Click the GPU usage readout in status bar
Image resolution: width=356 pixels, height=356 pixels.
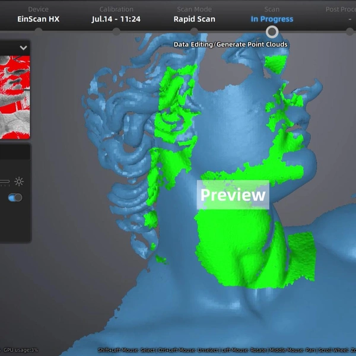pyautogui.click(x=20, y=350)
